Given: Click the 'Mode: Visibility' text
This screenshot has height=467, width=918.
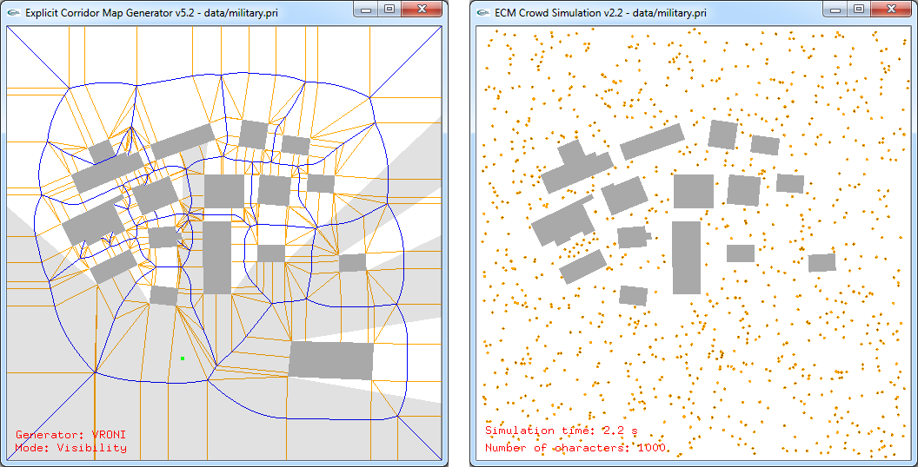Looking at the screenshot, I should click(x=70, y=448).
